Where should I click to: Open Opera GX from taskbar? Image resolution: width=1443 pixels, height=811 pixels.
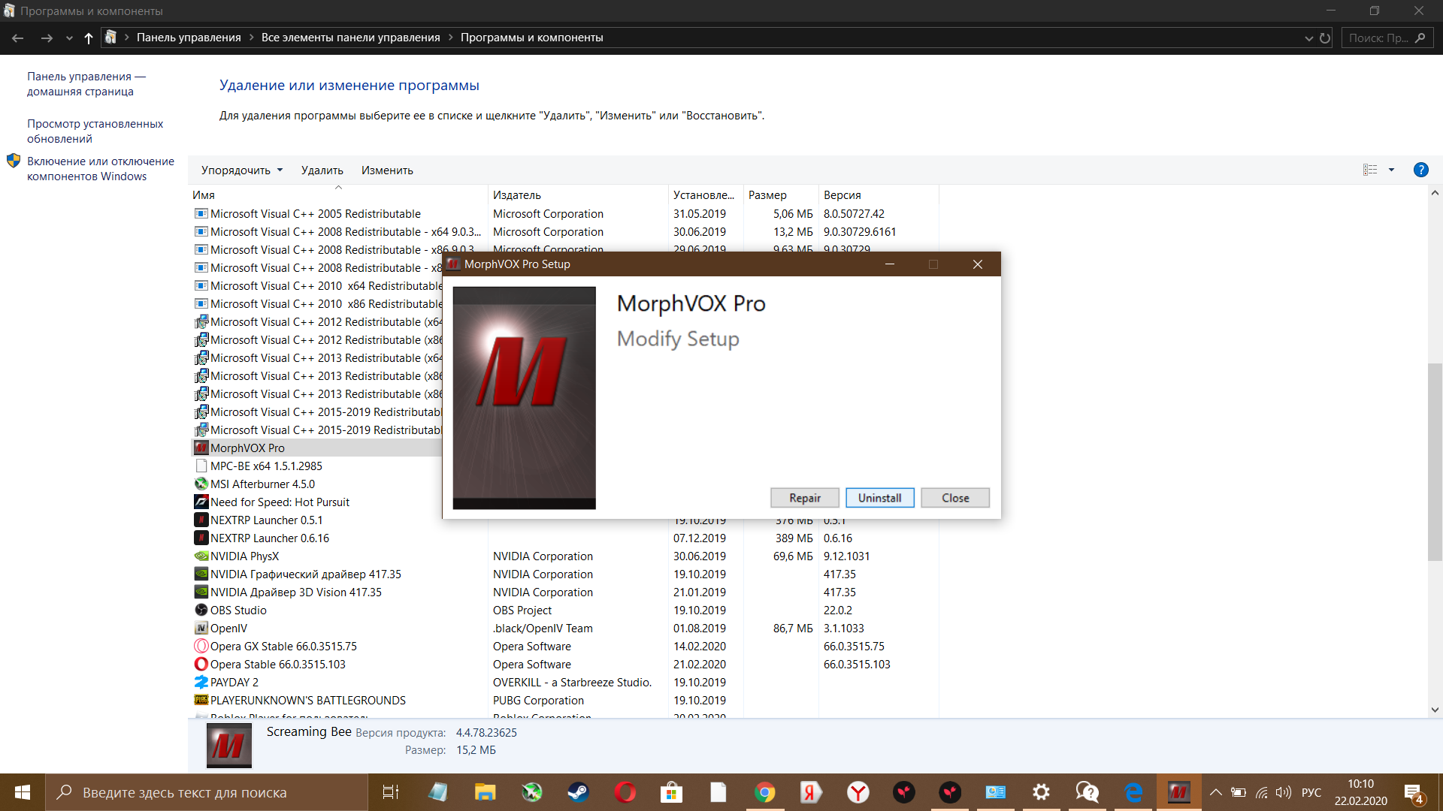(625, 792)
